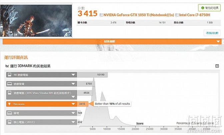
Task: Click the 4926 score bar value
Action: click(86, 93)
